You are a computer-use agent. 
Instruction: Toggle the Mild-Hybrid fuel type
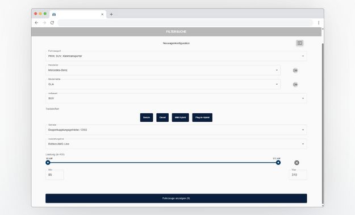click(180, 118)
